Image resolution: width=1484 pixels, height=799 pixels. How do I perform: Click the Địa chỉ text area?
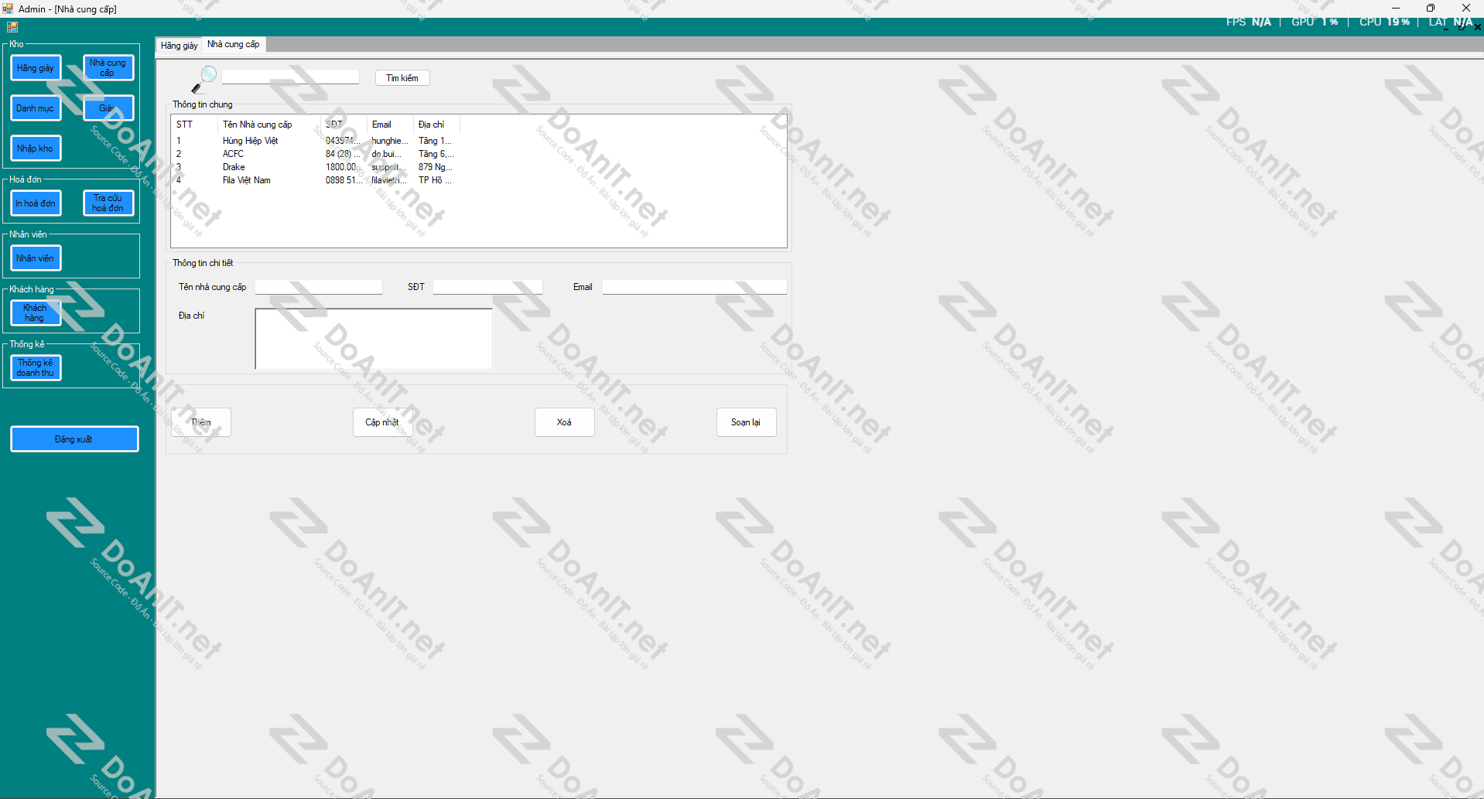[x=374, y=339]
